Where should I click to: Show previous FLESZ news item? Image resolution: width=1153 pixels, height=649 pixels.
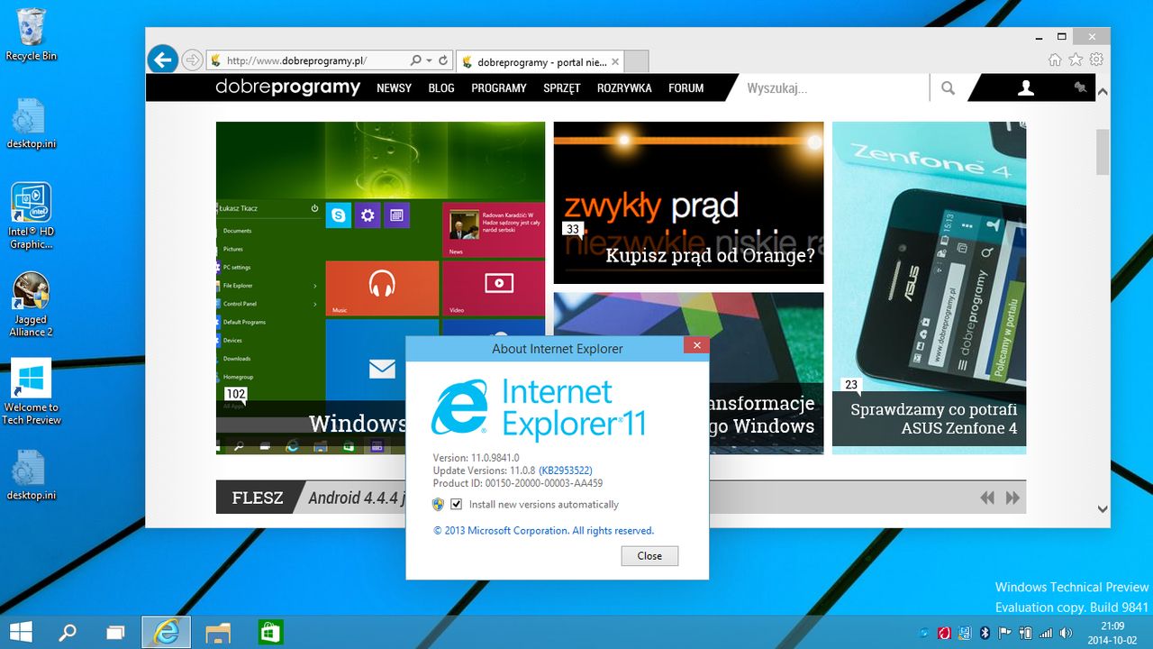click(x=987, y=498)
